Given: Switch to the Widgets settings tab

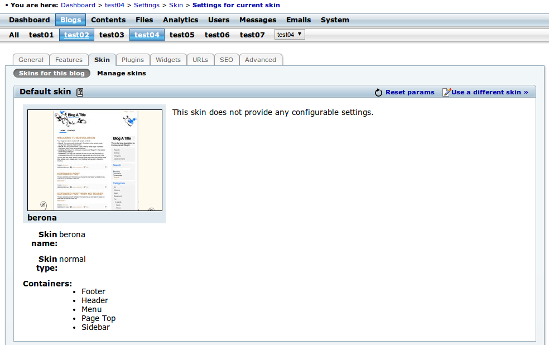Looking at the screenshot, I should point(168,60).
